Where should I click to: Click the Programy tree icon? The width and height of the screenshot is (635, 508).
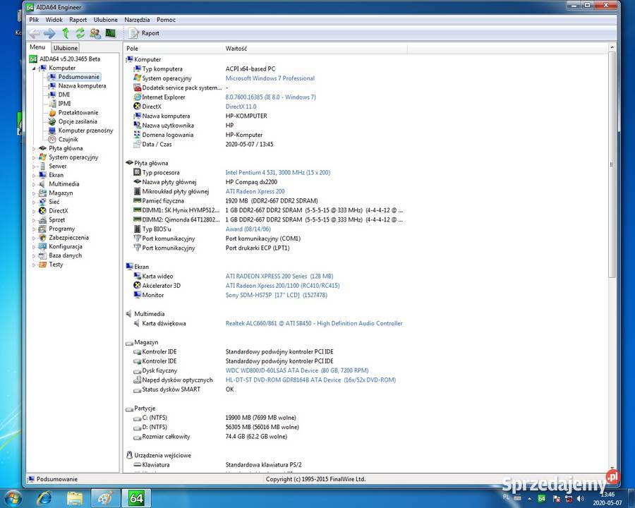click(x=42, y=229)
